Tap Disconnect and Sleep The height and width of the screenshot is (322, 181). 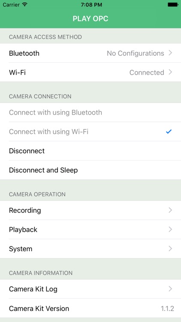click(90, 170)
